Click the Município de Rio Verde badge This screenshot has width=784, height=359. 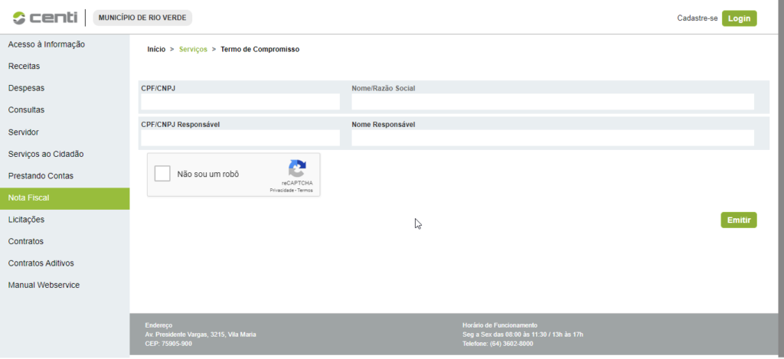pyautogui.click(x=142, y=18)
